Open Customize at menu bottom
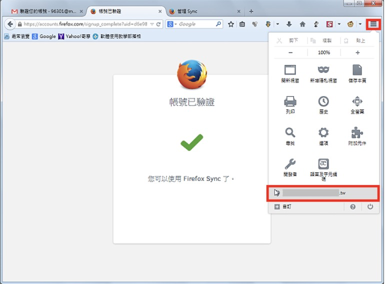The width and height of the screenshot is (385, 284). click(282, 206)
